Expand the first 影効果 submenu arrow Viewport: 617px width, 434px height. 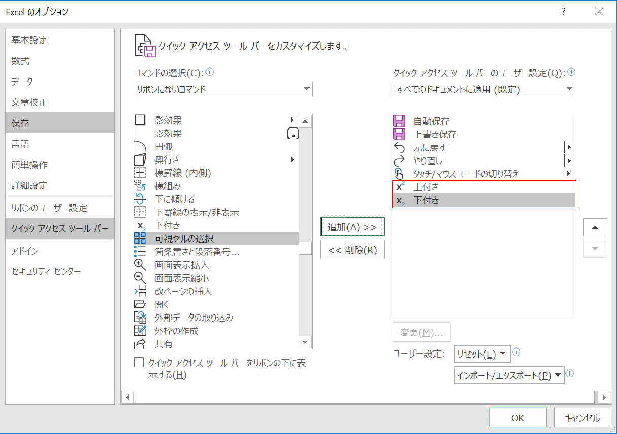(x=292, y=120)
